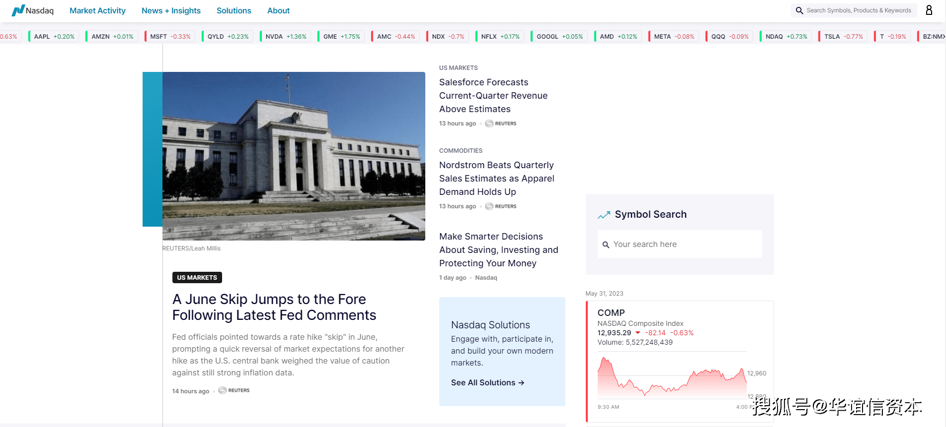This screenshot has width=946, height=427.
Task: Select QYLD ticker chip
Action: 228,36
